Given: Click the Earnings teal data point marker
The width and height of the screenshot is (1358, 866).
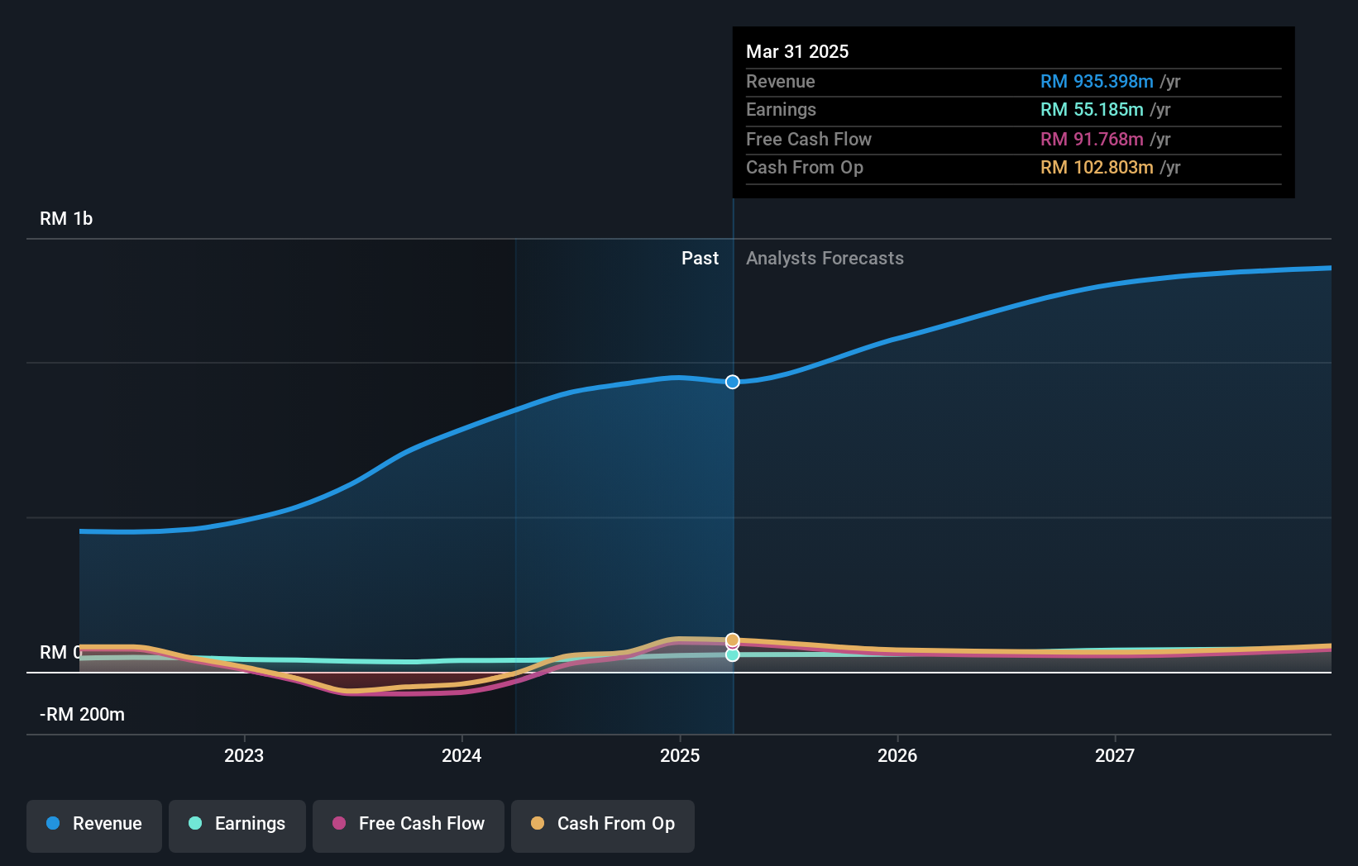Looking at the screenshot, I should coord(733,654).
